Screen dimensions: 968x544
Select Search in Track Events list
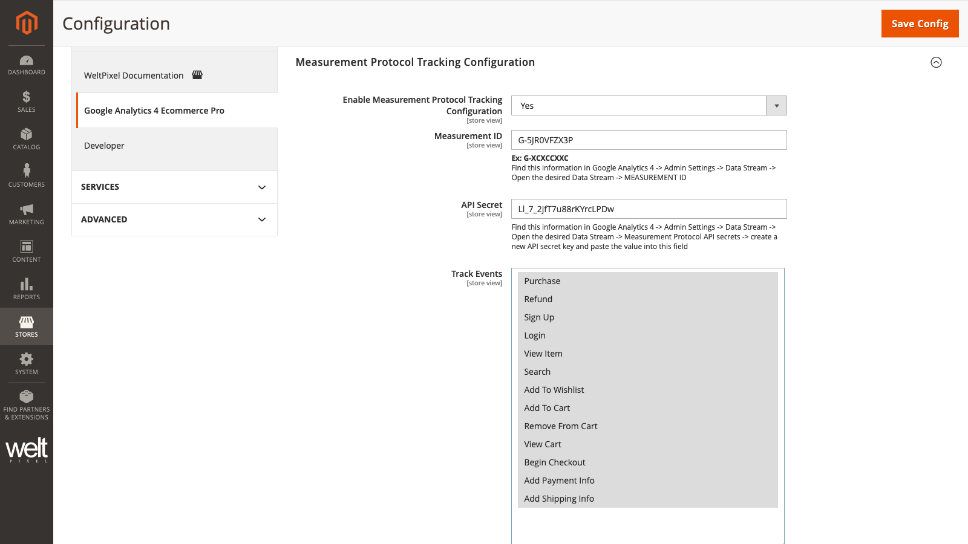click(x=647, y=372)
